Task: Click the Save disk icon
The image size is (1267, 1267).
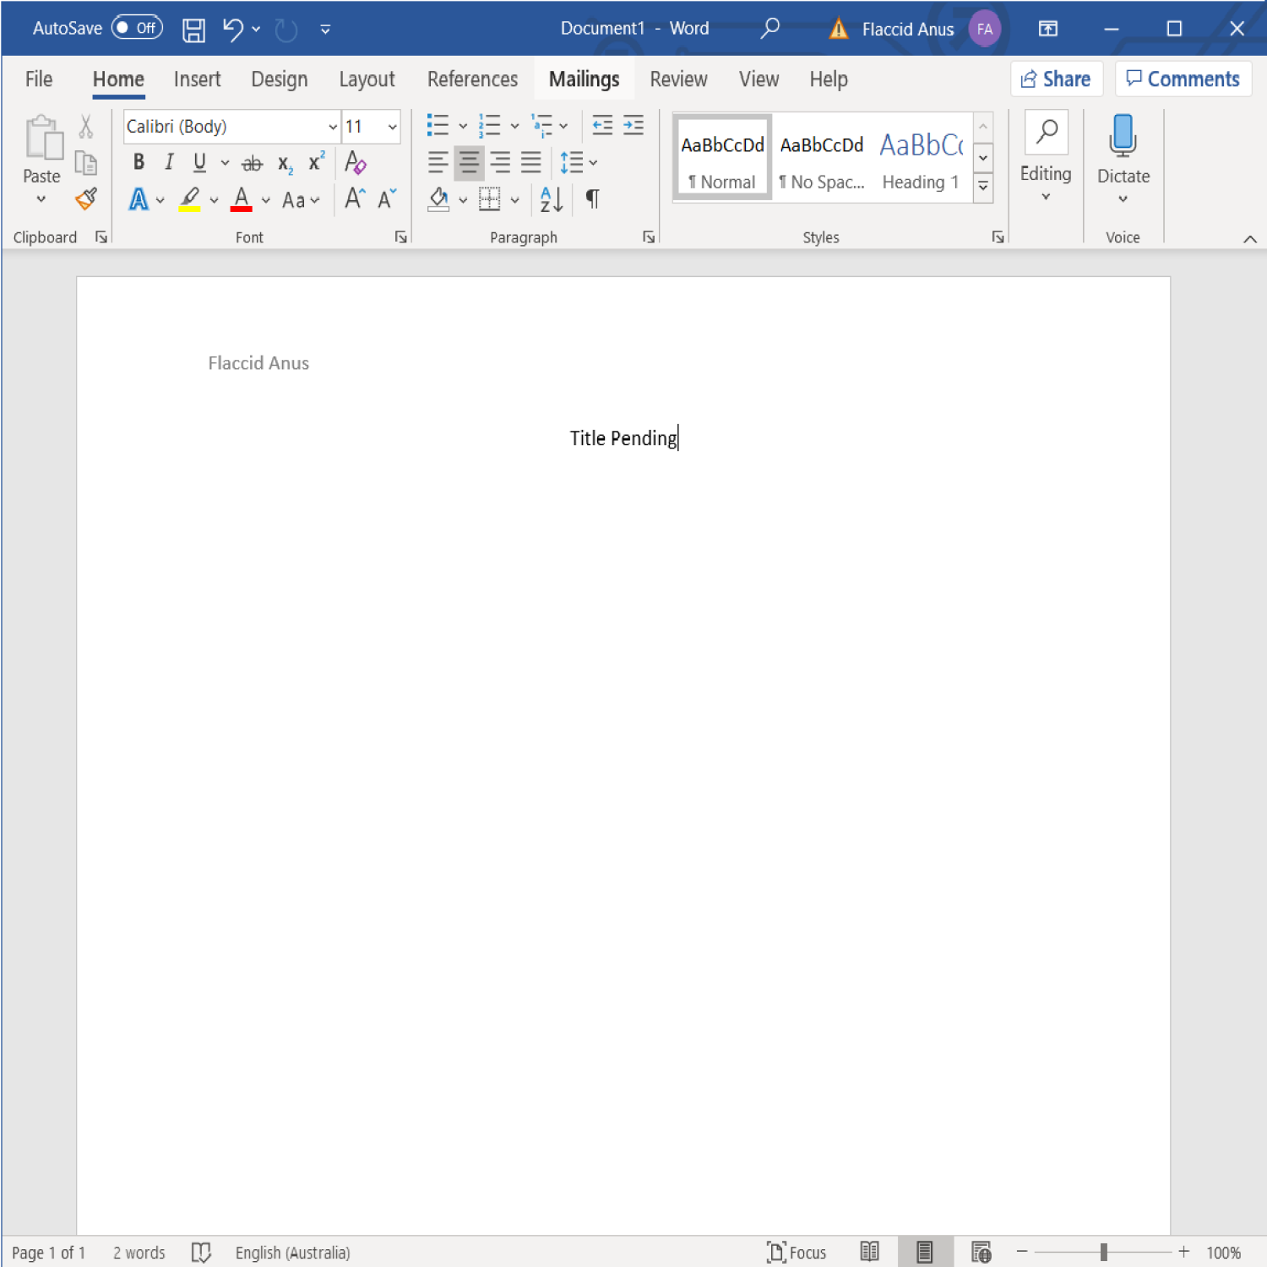Action: [193, 30]
